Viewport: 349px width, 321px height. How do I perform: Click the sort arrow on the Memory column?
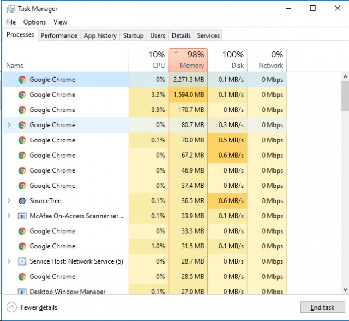pyautogui.click(x=176, y=52)
